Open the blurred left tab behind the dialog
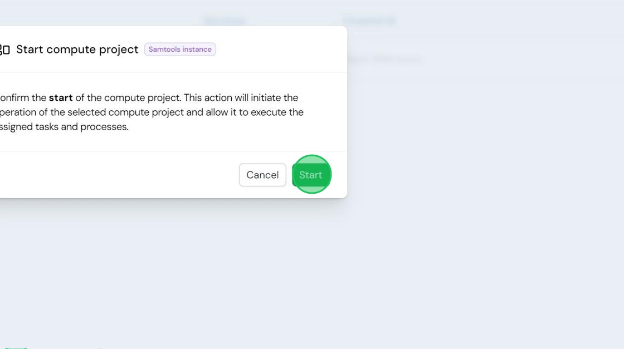Screen dimensions: 624x349 225,20
